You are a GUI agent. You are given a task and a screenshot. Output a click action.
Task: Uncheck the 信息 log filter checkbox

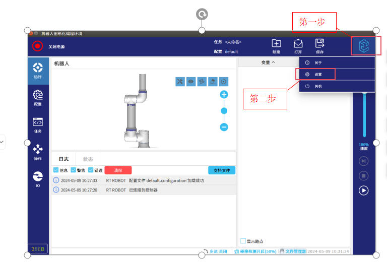point(56,170)
